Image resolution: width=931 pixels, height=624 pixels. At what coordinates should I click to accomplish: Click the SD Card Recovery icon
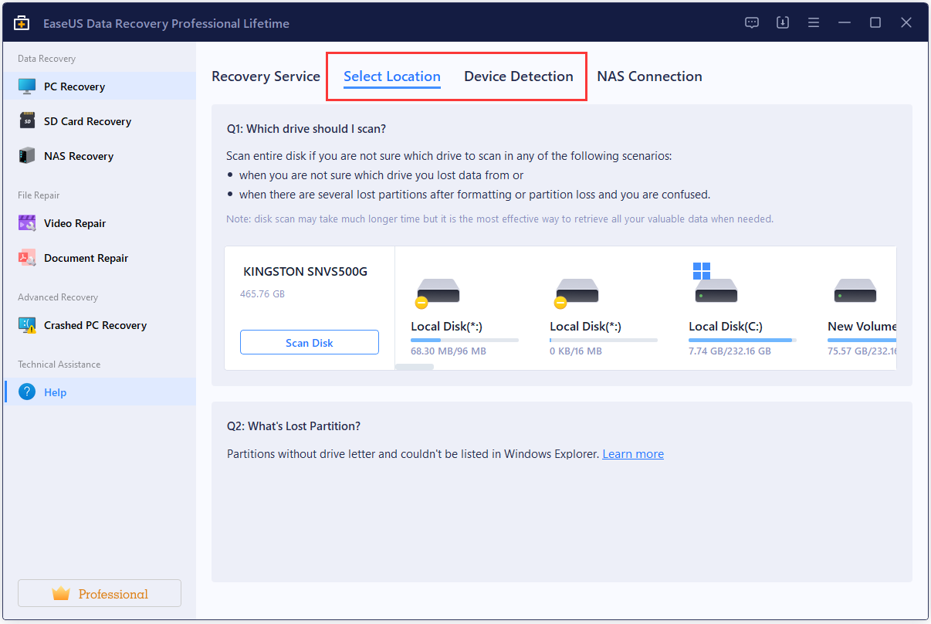click(27, 121)
